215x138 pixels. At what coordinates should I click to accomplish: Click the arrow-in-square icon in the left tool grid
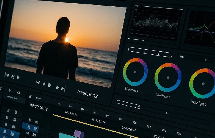15,120
